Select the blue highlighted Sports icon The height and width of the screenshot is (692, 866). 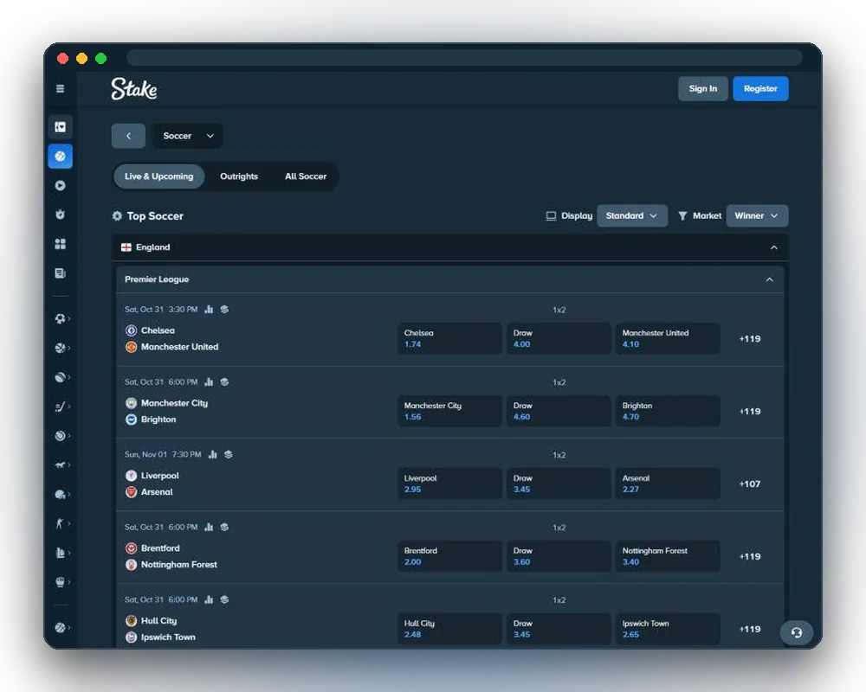(61, 157)
